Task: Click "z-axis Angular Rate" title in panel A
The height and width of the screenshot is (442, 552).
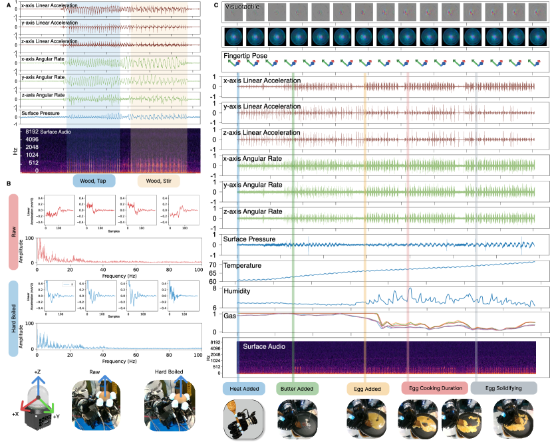Action: click(x=43, y=95)
